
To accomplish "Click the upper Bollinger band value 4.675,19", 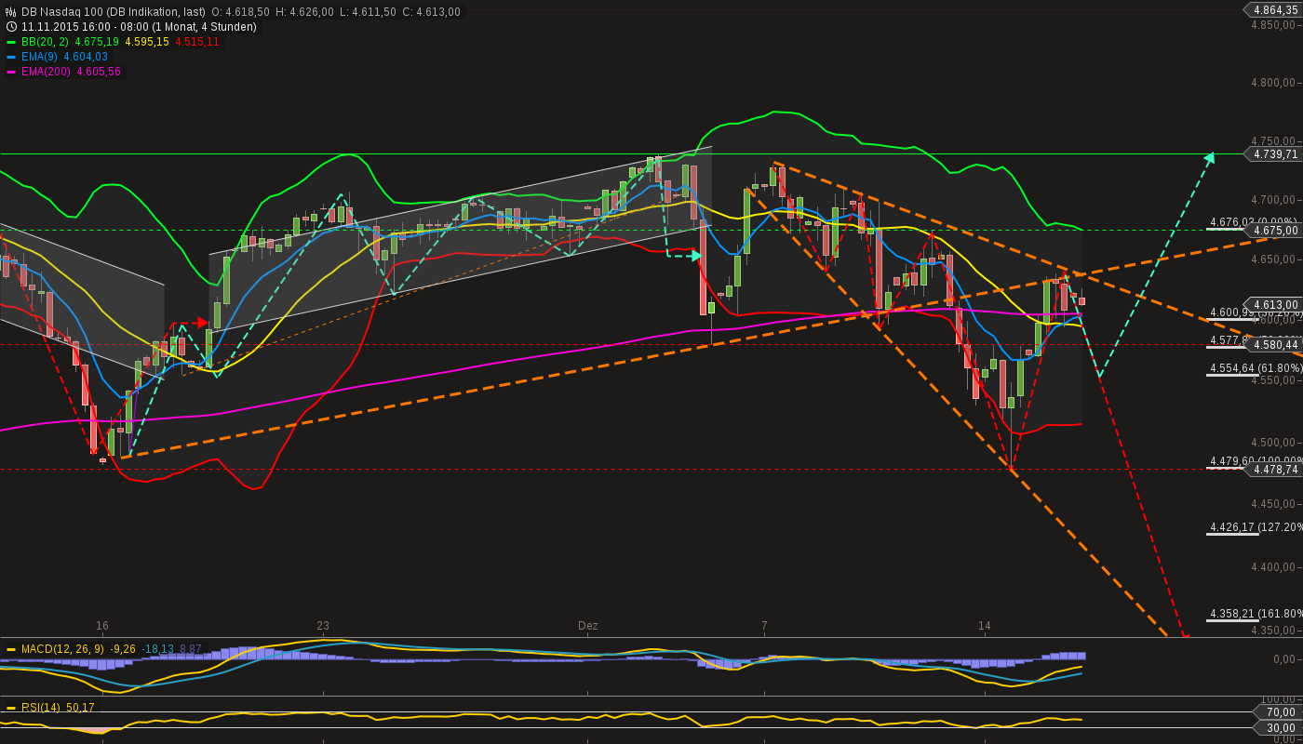I will click(98, 42).
